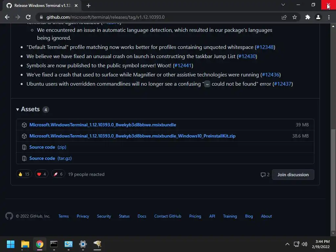Open File Explorer from taskbar
The image size is (336, 252).
25,244
